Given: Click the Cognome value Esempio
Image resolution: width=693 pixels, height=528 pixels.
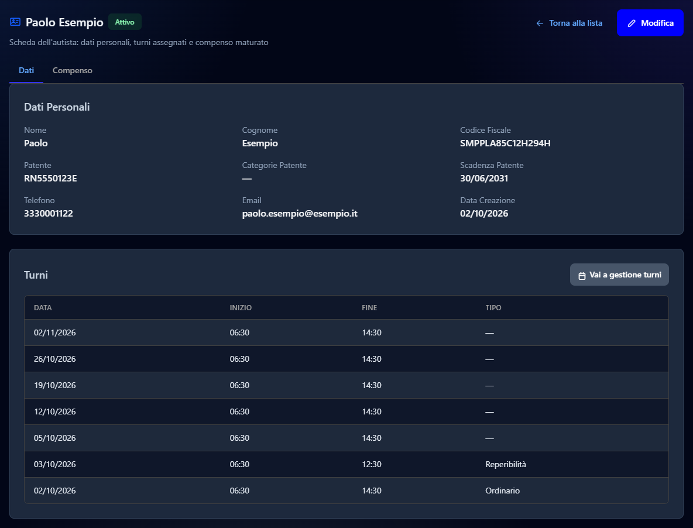Looking at the screenshot, I should coord(260,143).
